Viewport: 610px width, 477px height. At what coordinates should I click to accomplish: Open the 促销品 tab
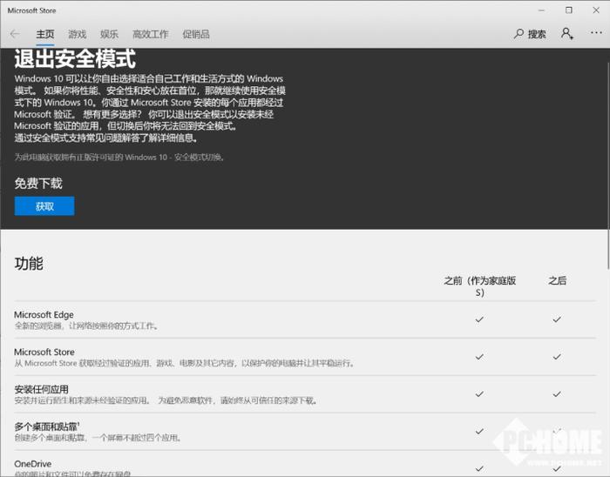pyautogui.click(x=196, y=34)
